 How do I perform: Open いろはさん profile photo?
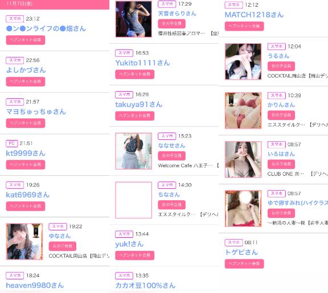[243, 159]
